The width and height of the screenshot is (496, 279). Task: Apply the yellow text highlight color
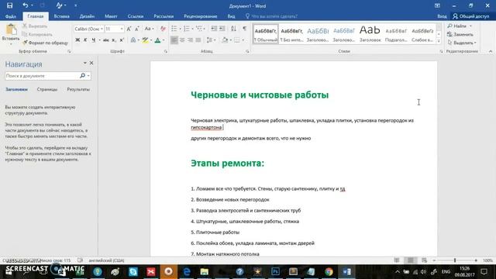[145, 40]
